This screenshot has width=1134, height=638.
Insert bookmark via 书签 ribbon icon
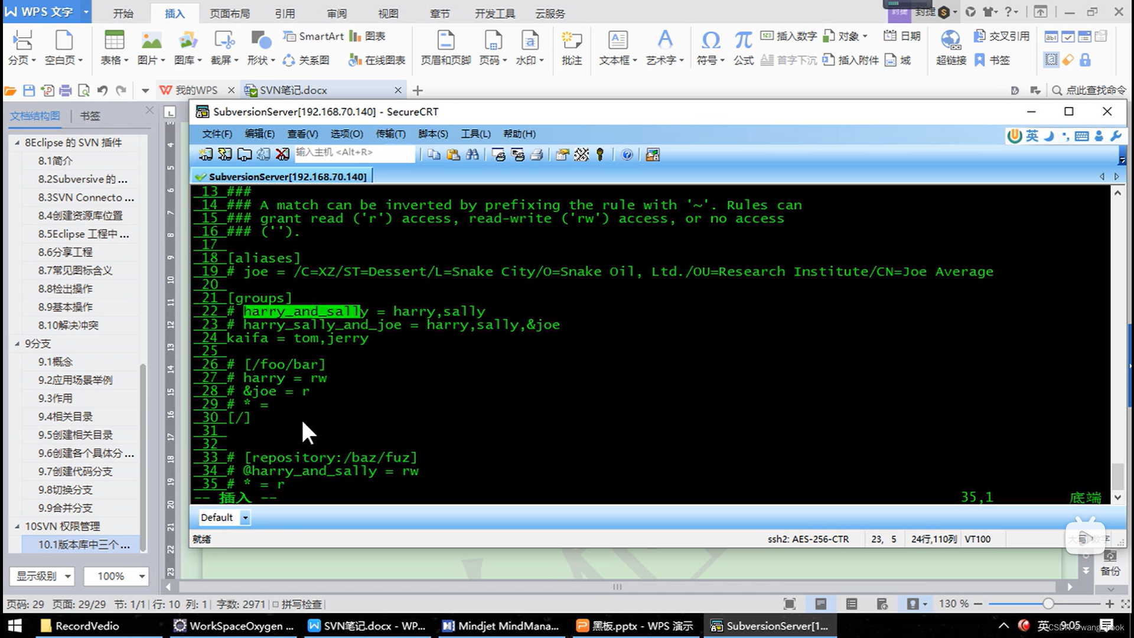[x=992, y=60]
